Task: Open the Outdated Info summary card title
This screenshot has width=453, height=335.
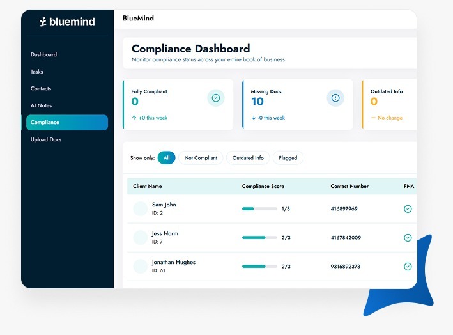Action: (387, 91)
